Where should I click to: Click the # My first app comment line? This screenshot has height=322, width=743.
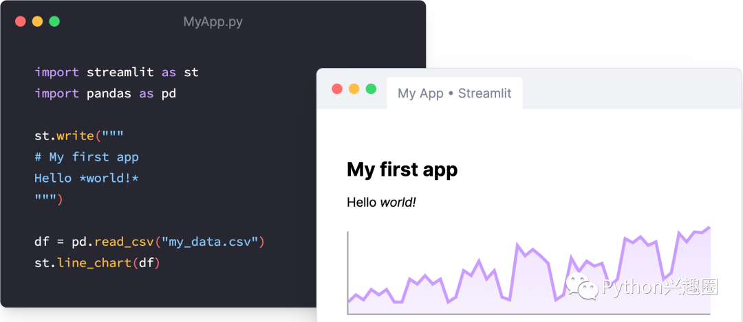coord(87,157)
